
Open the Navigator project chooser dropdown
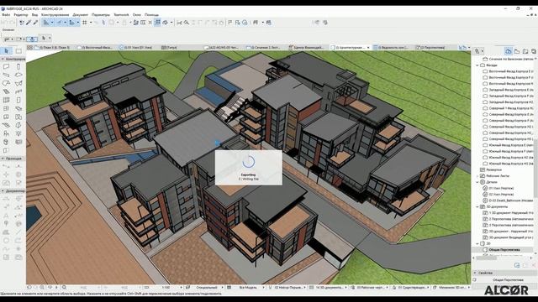(x=478, y=51)
